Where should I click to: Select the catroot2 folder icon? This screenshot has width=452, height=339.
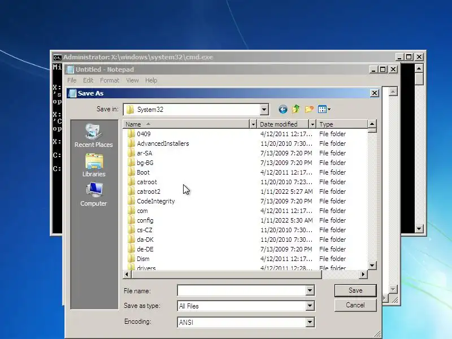click(x=131, y=192)
